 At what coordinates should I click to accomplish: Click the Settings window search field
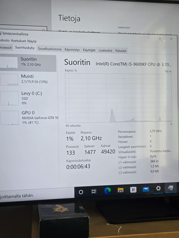pos(23,28)
